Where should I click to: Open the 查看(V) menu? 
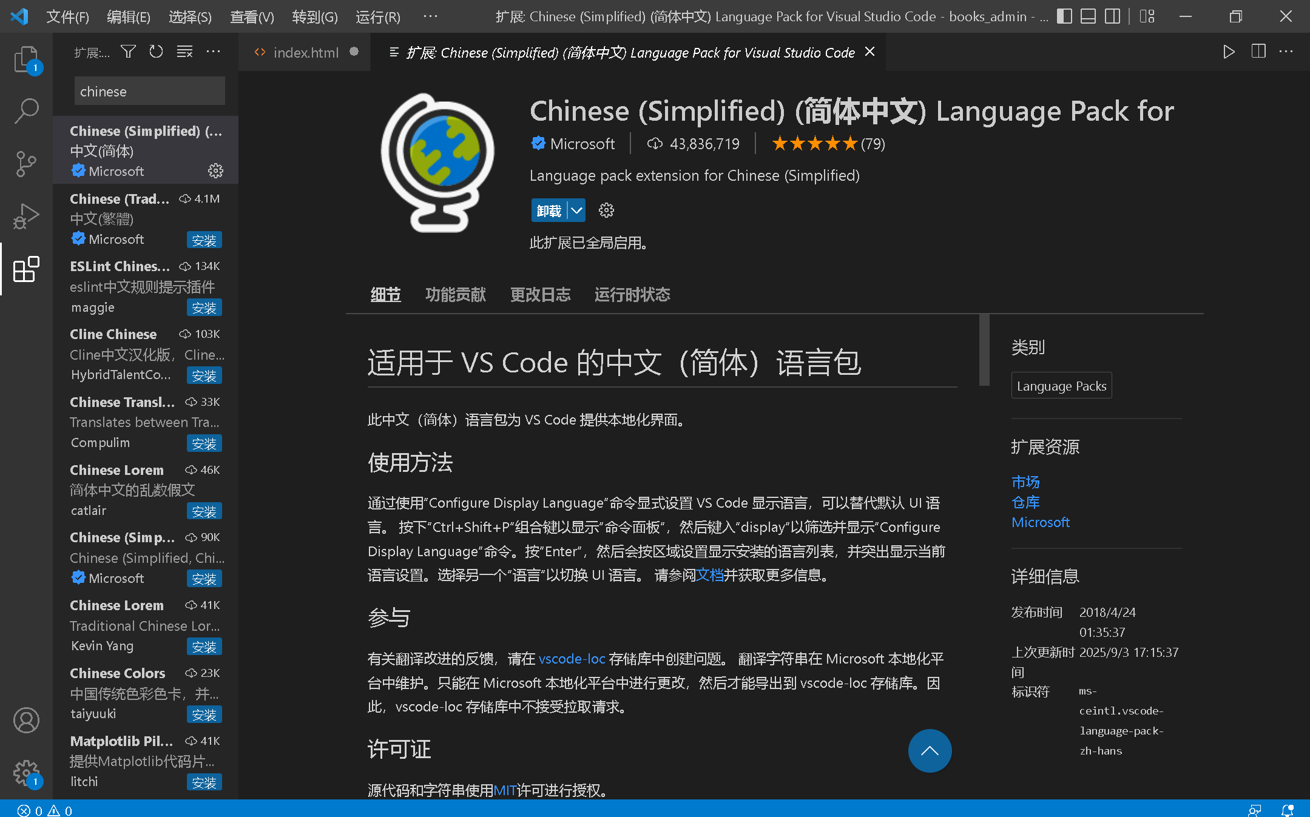[252, 17]
